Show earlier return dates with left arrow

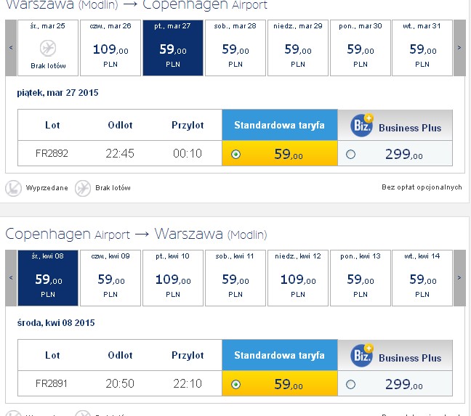click(x=11, y=278)
